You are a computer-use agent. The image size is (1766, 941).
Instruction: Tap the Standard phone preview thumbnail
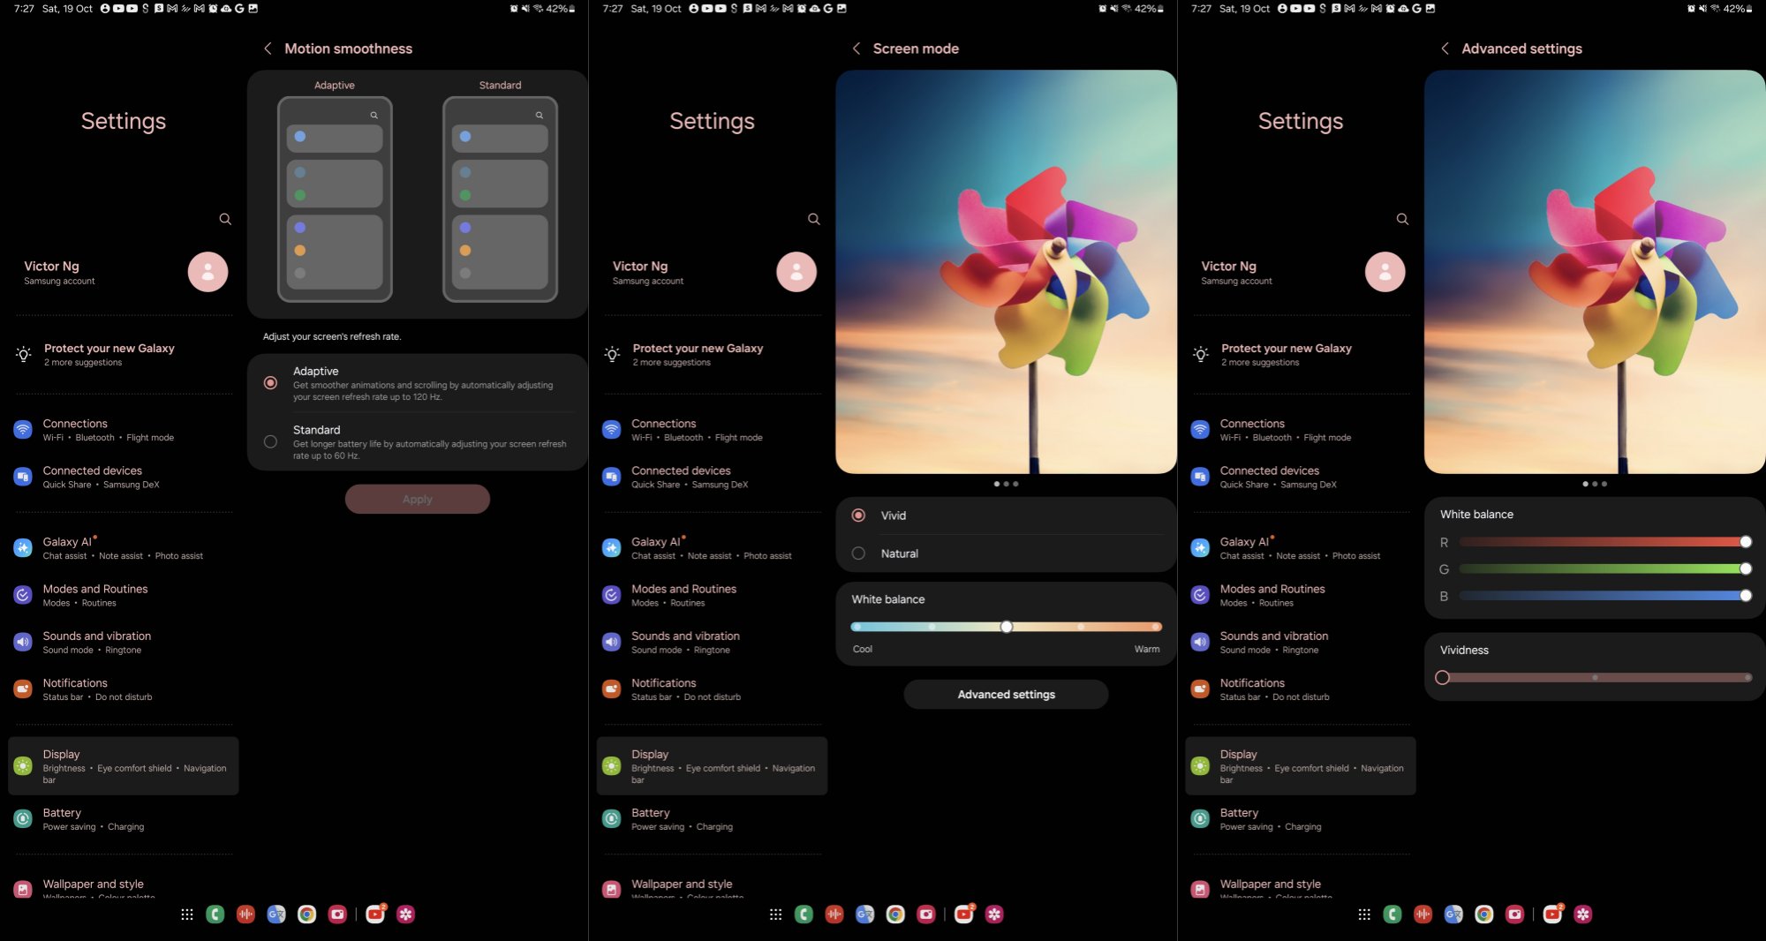500,199
